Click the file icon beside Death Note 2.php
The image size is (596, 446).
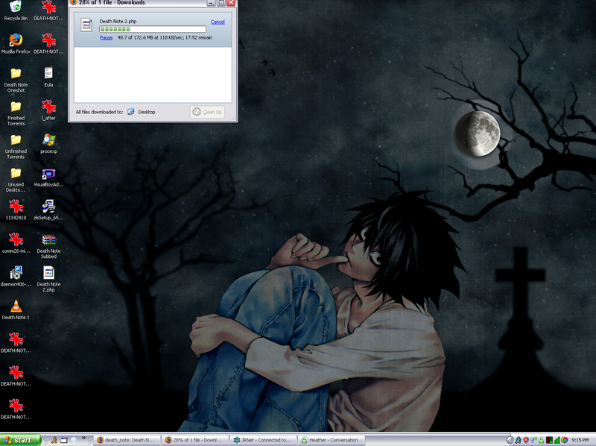tap(86, 25)
